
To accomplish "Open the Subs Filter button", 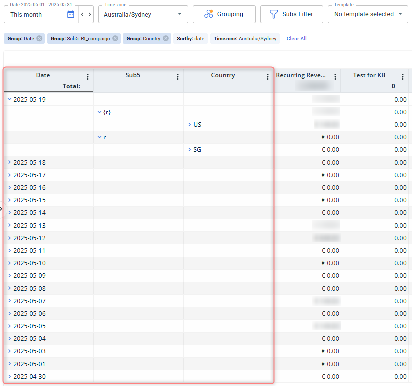I will point(291,14).
